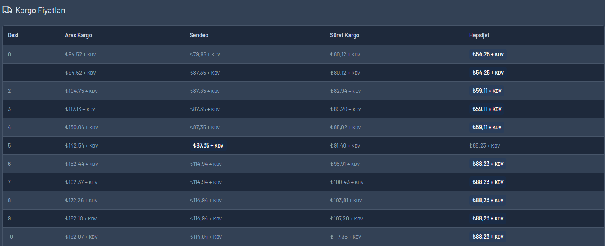Screen dimensions: 605x246
Task: Click the truck icon beside Kargo Fiyatları
Action: pos(7,10)
